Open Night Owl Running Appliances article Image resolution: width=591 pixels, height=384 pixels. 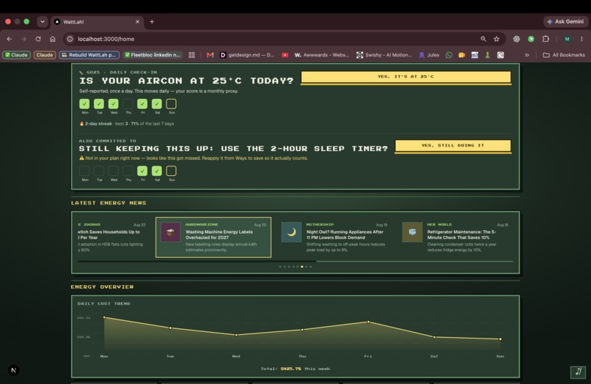(334, 237)
